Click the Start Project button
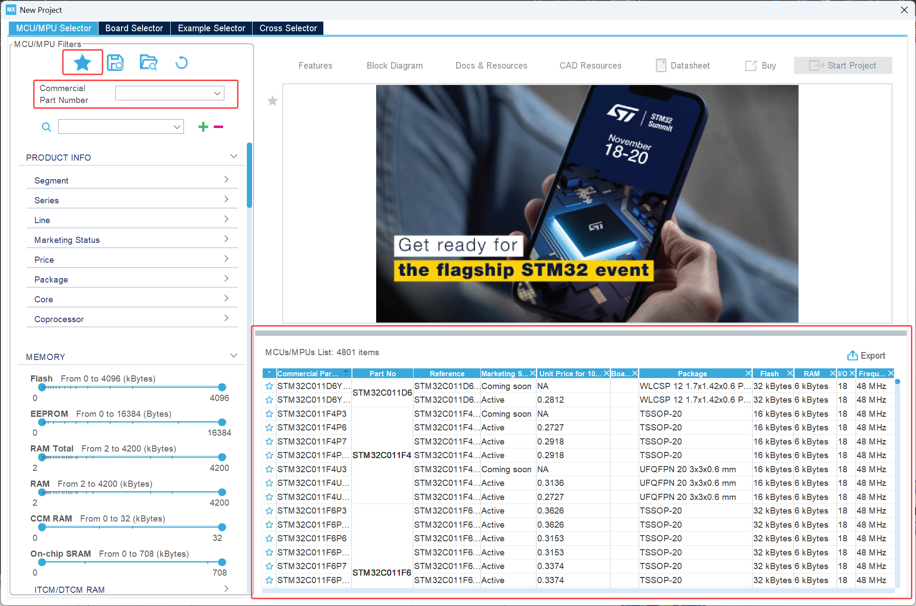The image size is (916, 606). coord(843,66)
